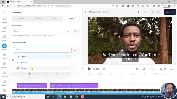This screenshot has height=99, width=177.
Task: Click the browser back arrow
Action: (x=3, y=6)
